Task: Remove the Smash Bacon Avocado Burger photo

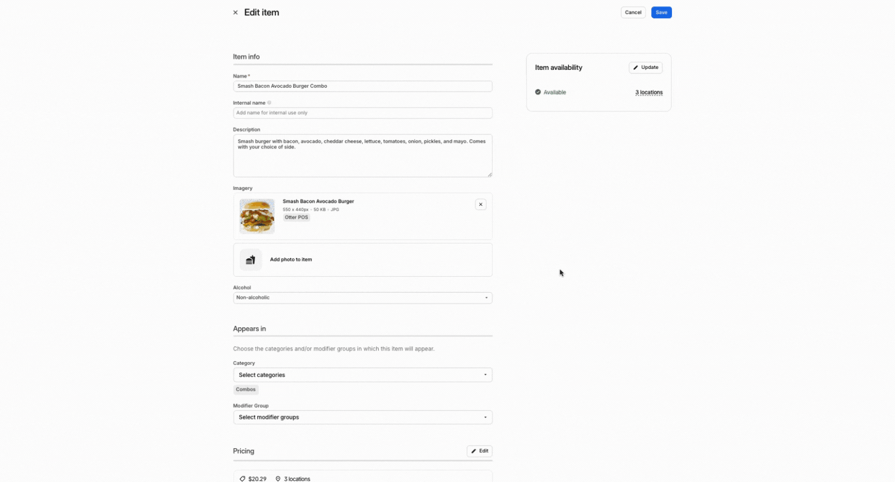Action: (480, 204)
